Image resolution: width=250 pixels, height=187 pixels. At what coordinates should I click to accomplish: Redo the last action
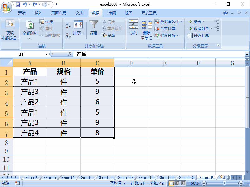(x=35, y=4)
